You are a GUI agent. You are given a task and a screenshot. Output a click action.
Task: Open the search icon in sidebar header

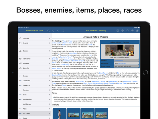click(x=48, y=30)
